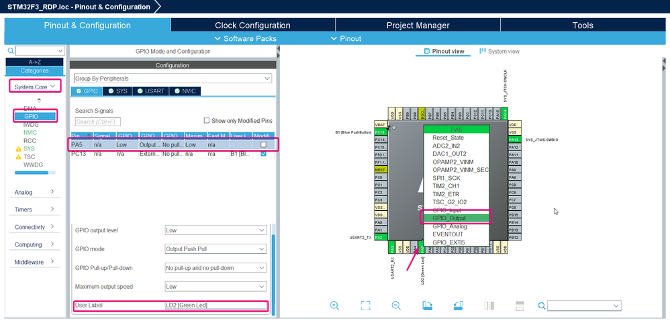
Task: Untick the Modified checkbox for PC13
Action: click(263, 153)
